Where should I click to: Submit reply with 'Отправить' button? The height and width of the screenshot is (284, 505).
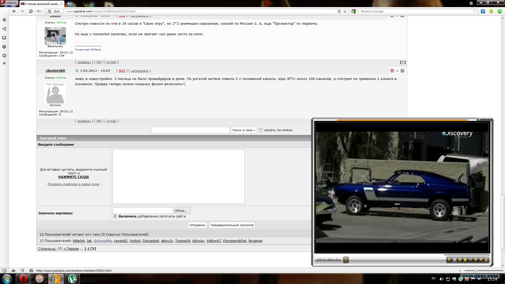pos(197,225)
